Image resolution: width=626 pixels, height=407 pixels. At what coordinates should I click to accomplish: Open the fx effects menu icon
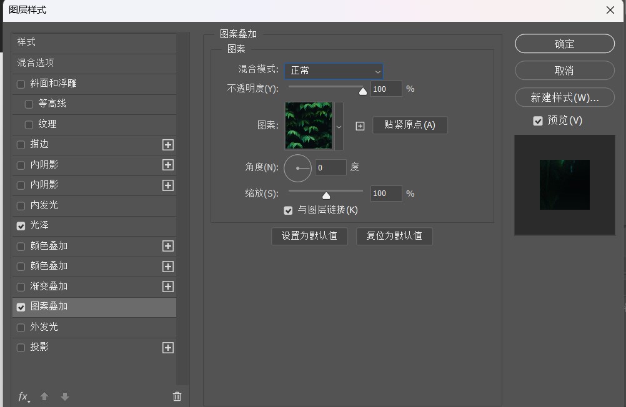pos(24,396)
